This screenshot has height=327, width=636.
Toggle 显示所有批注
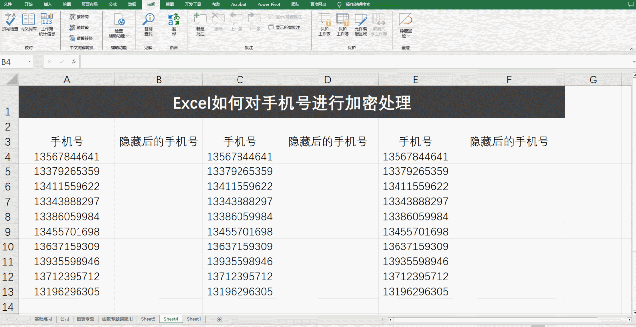284,28
